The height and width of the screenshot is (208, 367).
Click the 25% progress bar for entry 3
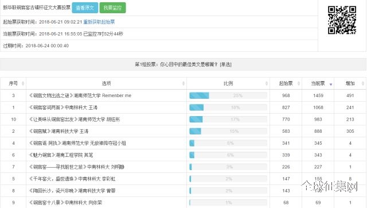coord(228,95)
